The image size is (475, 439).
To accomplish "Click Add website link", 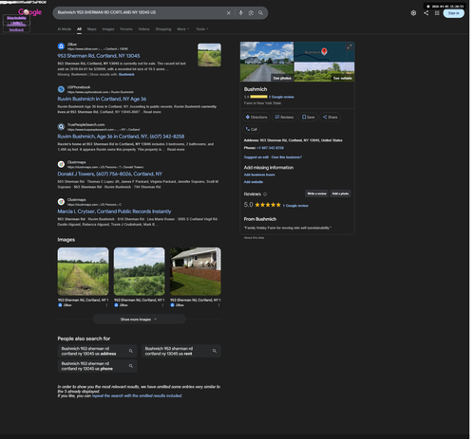I will coord(254,182).
